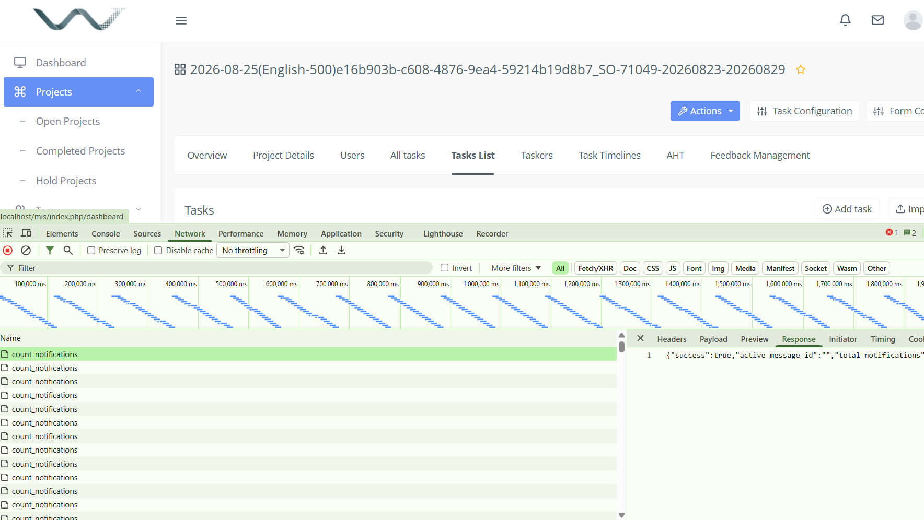The width and height of the screenshot is (924, 520).
Task: Open the Taskers tab
Action: (x=537, y=155)
